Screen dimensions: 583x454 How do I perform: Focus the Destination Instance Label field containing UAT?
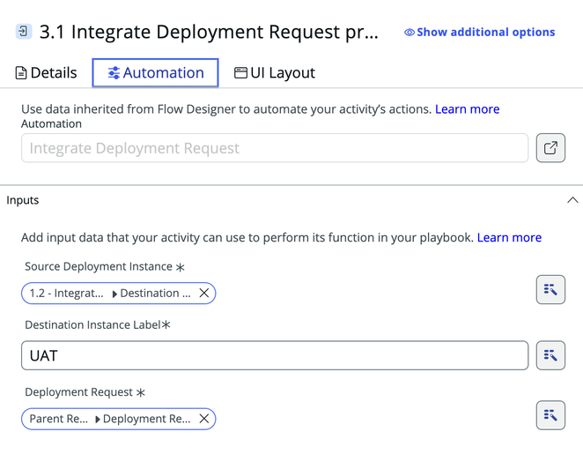275,355
